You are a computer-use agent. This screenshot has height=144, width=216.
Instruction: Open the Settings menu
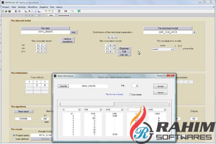[22, 7]
